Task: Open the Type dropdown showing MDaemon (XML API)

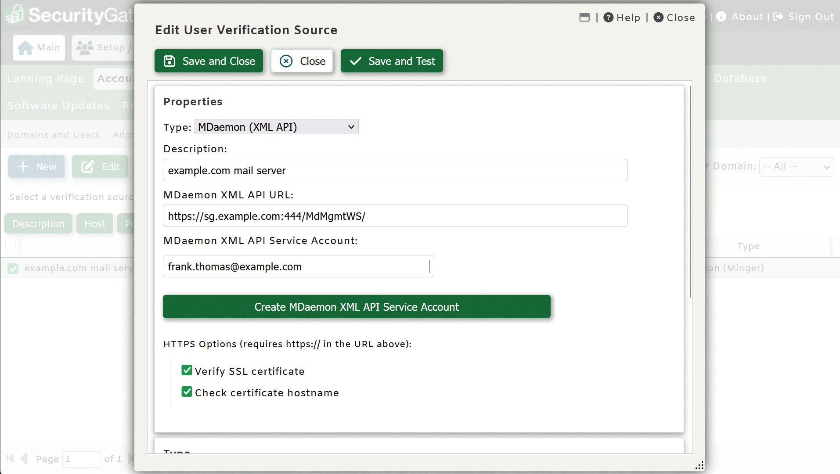Action: pyautogui.click(x=276, y=127)
